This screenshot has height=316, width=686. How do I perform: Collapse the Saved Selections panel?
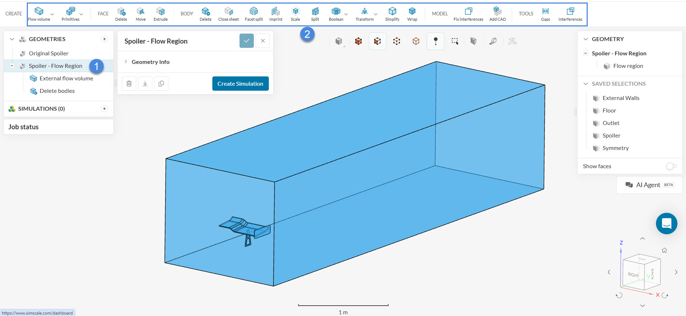click(586, 84)
